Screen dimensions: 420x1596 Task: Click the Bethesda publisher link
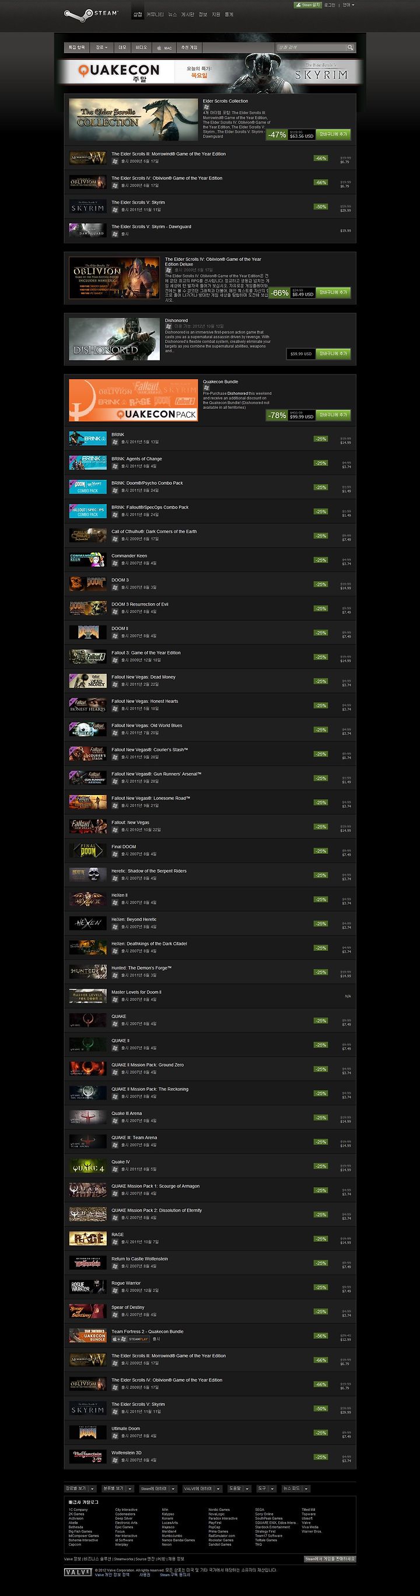pyautogui.click(x=76, y=1527)
